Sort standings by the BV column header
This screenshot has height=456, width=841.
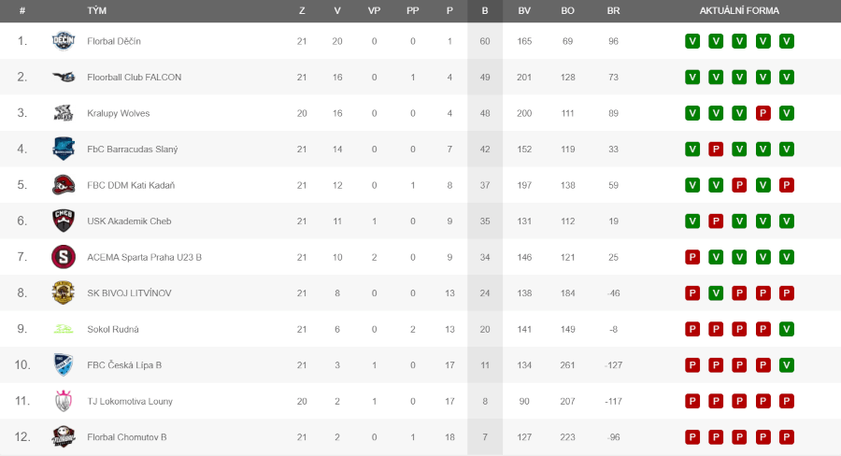[524, 10]
